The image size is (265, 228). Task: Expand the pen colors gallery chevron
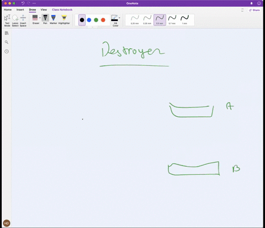pyautogui.click(x=92, y=27)
